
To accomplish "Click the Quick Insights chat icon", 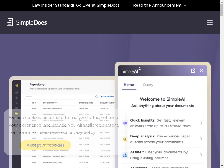I will [x=125, y=123].
